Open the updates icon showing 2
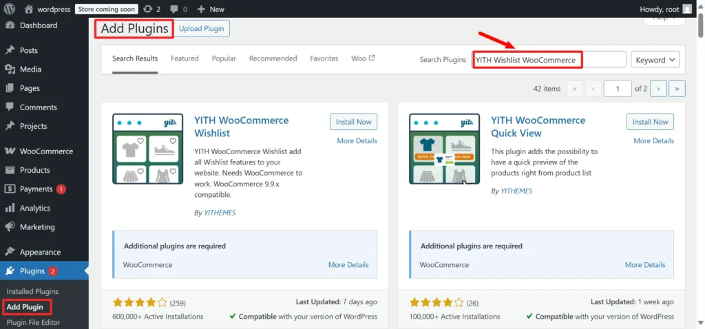 147,9
